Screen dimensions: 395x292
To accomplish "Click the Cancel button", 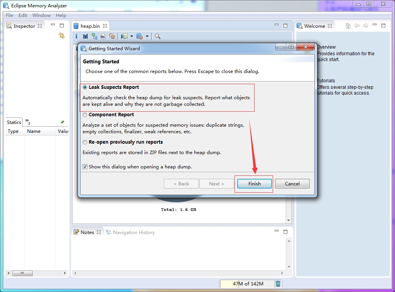I will coord(292,183).
